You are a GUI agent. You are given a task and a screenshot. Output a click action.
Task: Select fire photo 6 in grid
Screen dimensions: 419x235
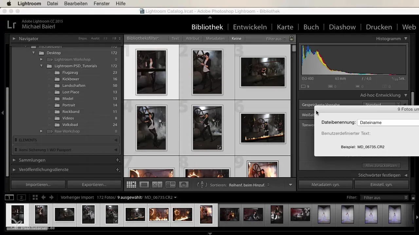pyautogui.click(x=263, y=128)
